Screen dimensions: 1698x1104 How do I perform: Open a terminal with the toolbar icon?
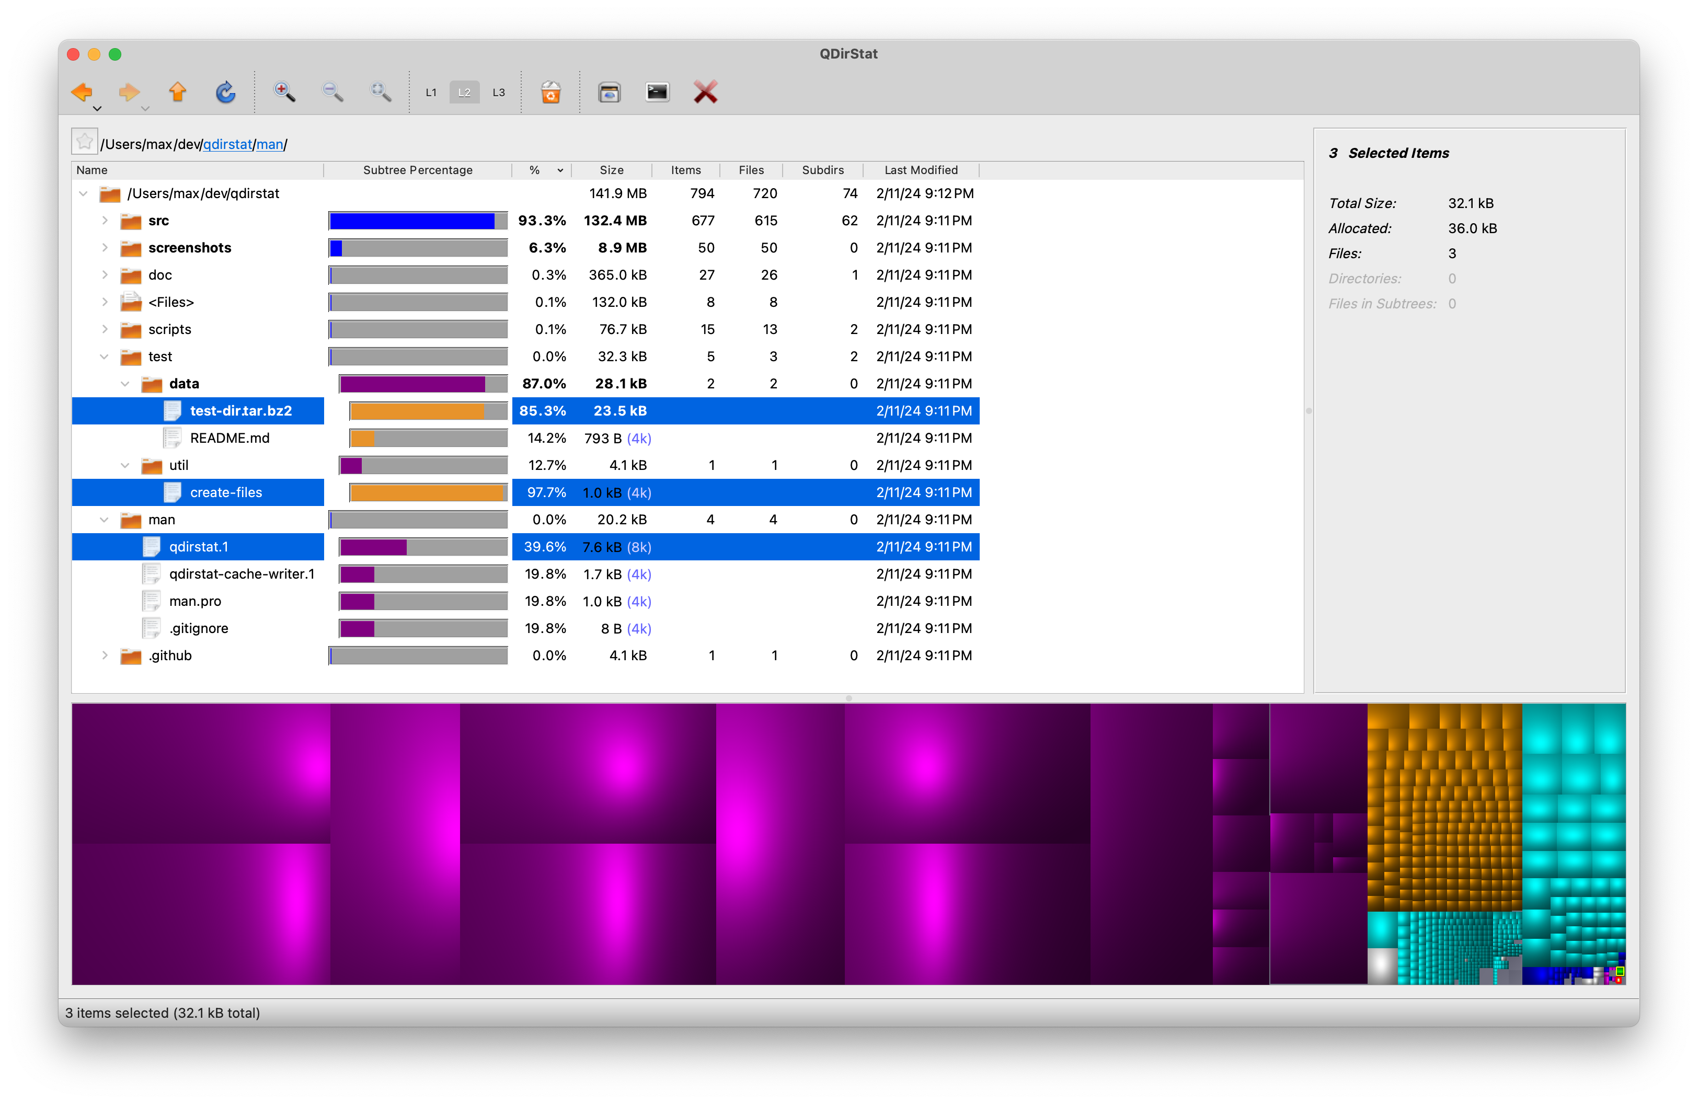pyautogui.click(x=657, y=92)
